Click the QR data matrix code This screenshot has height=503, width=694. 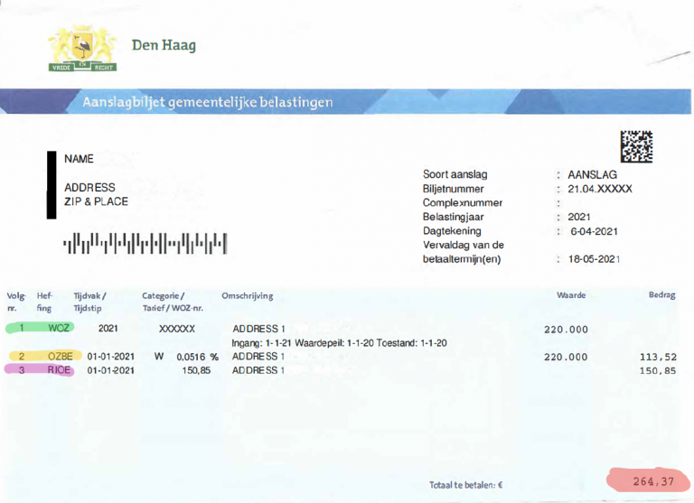point(636,147)
